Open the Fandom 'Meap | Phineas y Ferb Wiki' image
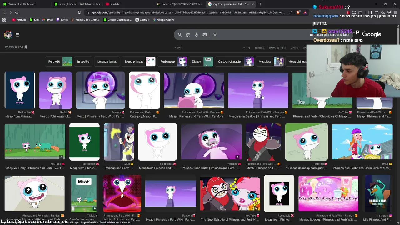 tap(100, 90)
